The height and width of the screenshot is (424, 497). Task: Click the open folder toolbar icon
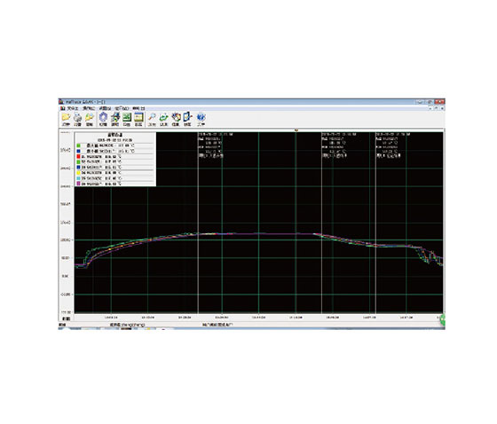click(66, 118)
